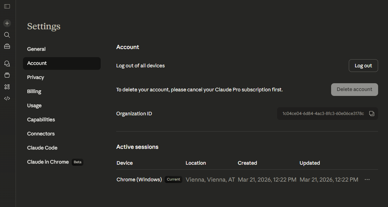
Task: Open the projects stack icon
Action: (x=7, y=75)
